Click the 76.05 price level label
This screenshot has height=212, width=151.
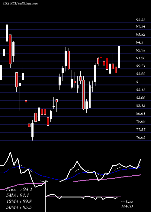pyautogui.click(x=141, y=137)
